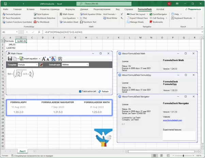Click the Experimental features text box
This screenshot has height=158, width=205.
(179, 136)
